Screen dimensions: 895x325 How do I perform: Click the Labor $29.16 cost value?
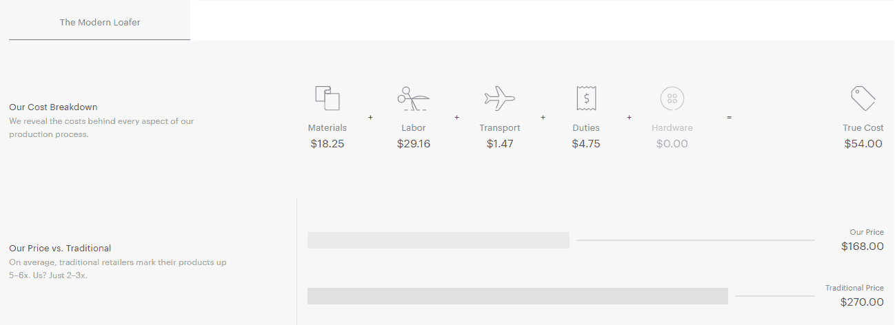(414, 144)
